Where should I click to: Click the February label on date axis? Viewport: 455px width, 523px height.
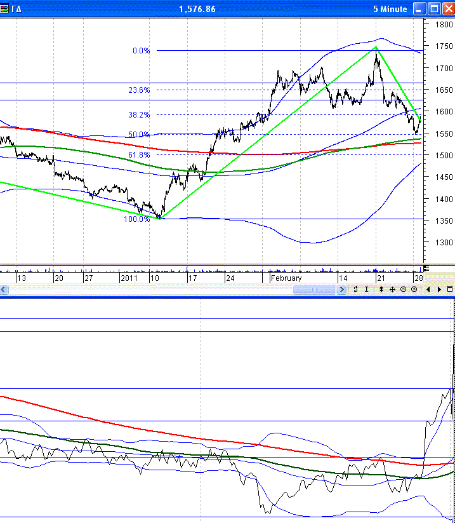pos(286,278)
